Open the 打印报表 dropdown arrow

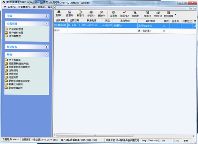pos(175,14)
